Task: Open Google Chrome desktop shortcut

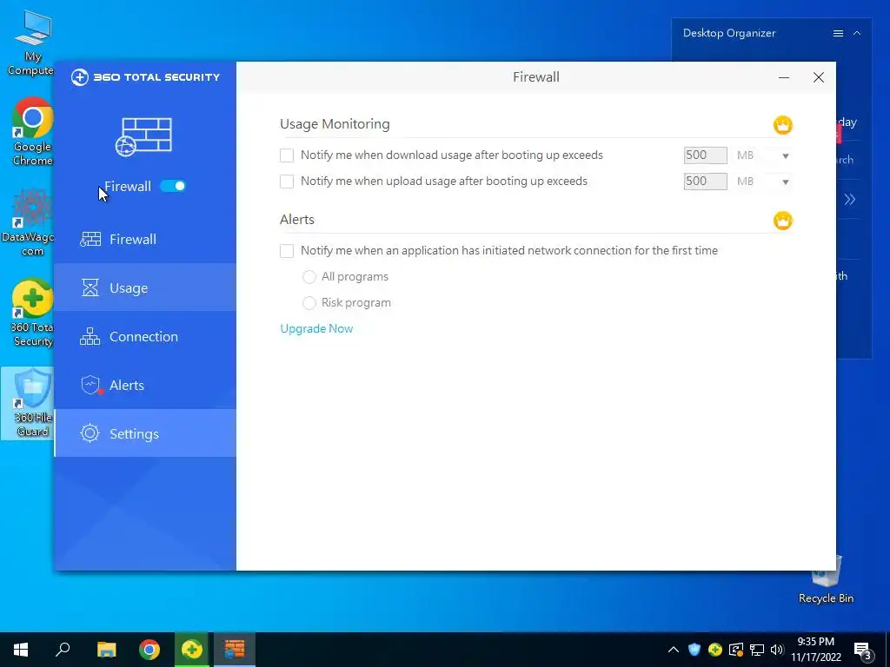Action: pyautogui.click(x=32, y=132)
